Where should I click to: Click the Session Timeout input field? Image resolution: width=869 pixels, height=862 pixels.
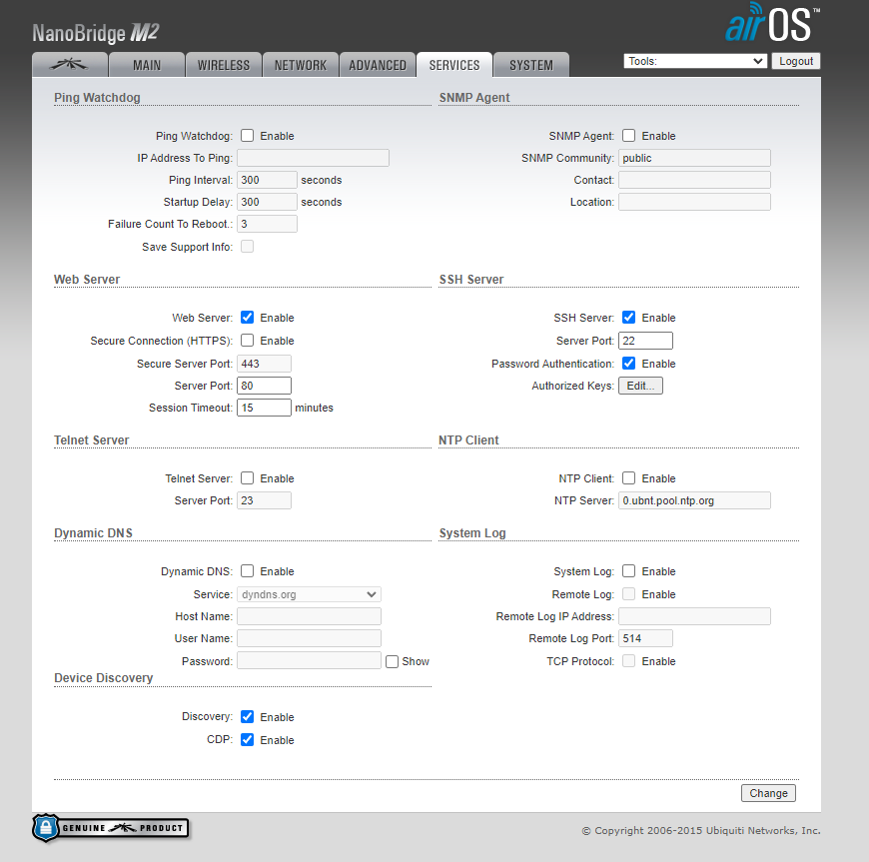coord(264,408)
